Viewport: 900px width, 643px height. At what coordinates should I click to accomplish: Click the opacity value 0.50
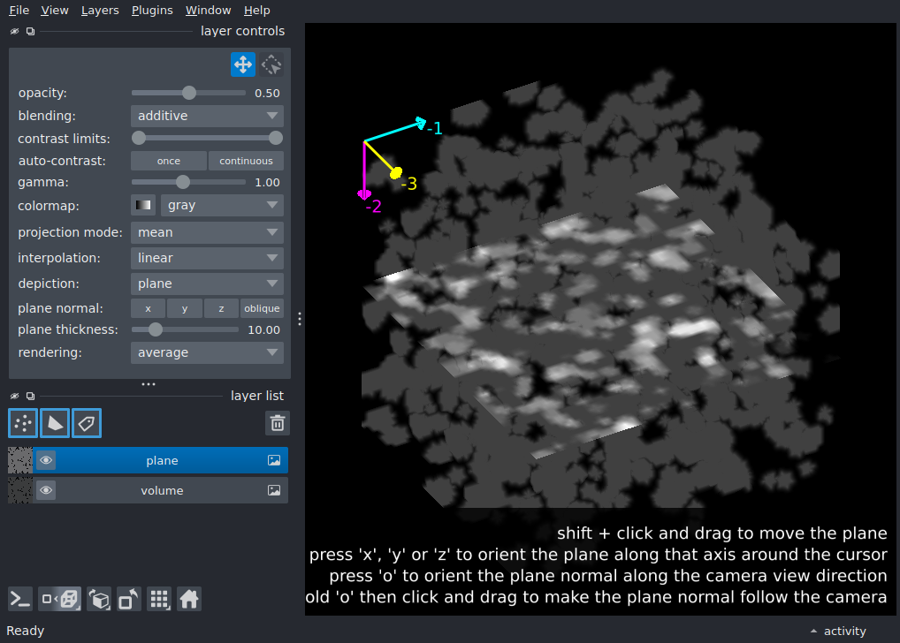(x=267, y=93)
